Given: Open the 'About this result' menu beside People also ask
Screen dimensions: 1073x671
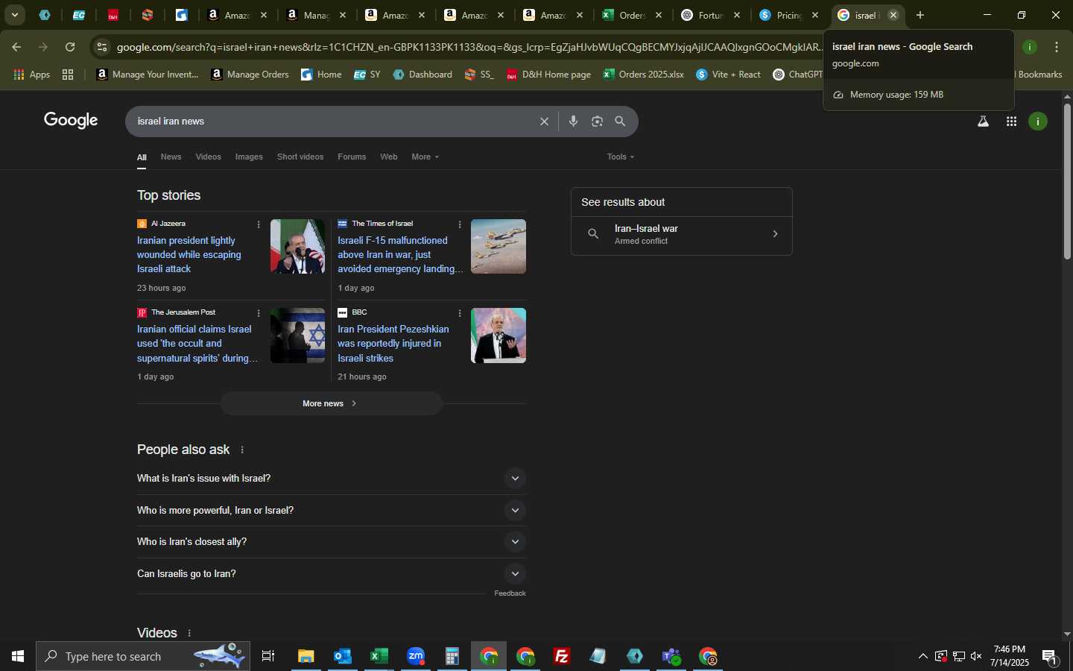Looking at the screenshot, I should coord(242,450).
